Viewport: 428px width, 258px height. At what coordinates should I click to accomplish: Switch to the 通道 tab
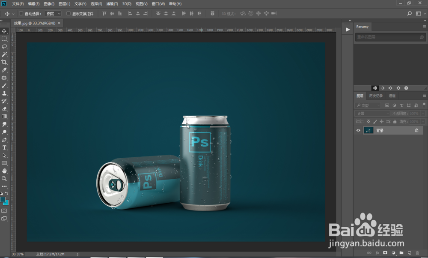[x=392, y=96]
